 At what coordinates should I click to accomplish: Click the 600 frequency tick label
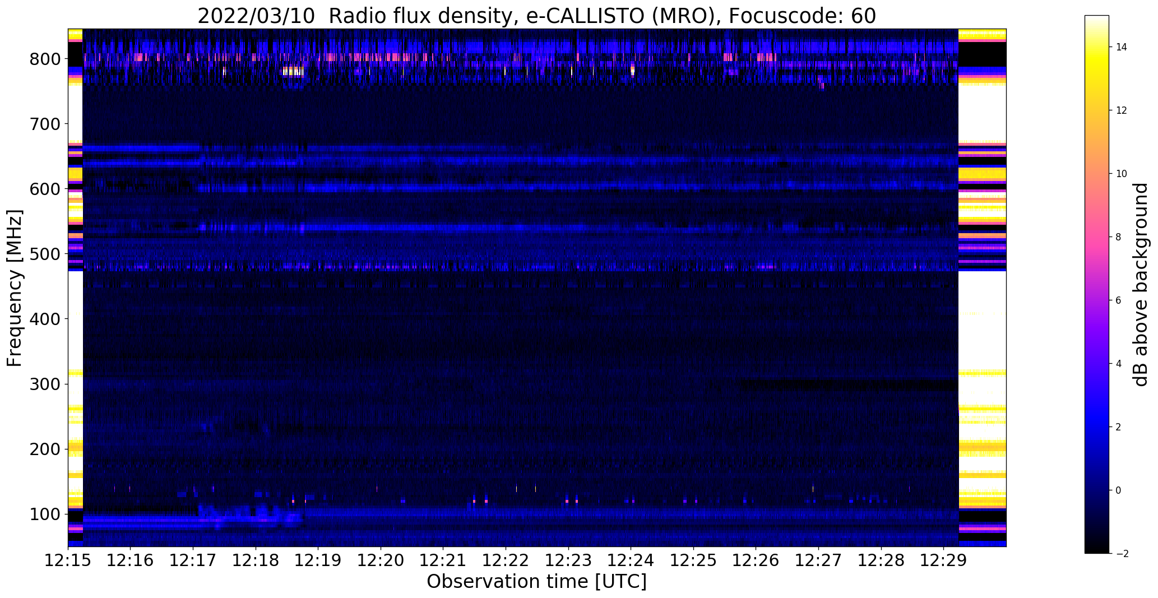[x=45, y=189]
